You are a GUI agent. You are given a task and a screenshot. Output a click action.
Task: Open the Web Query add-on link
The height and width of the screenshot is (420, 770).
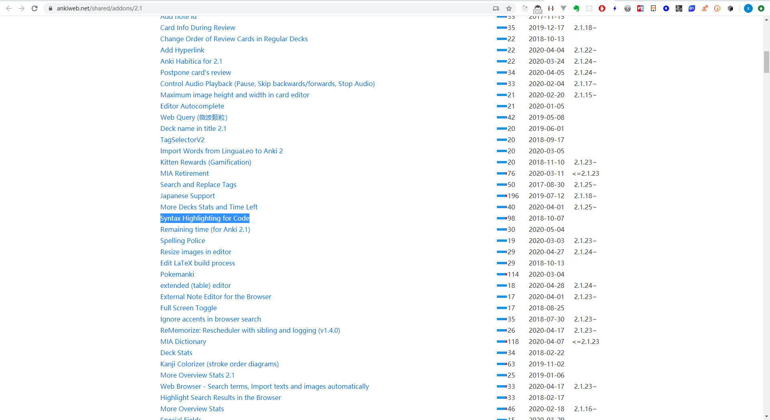pyautogui.click(x=194, y=117)
